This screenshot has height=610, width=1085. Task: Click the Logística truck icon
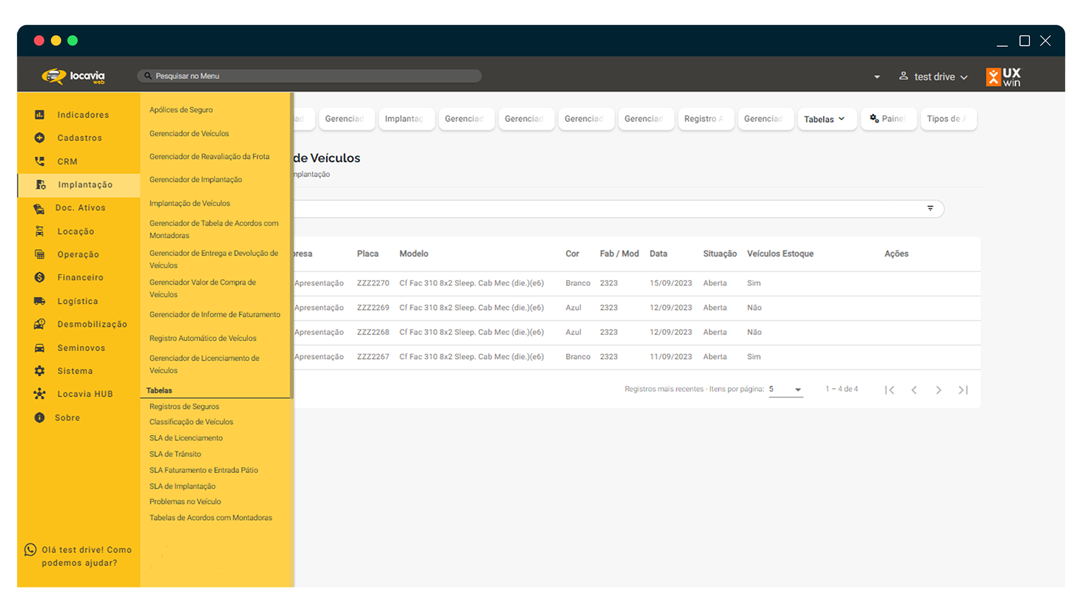(40, 301)
